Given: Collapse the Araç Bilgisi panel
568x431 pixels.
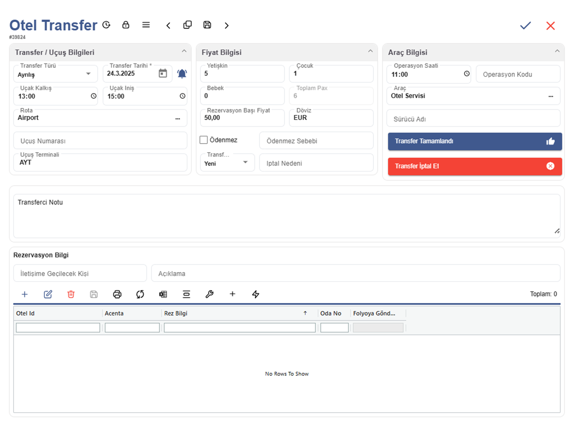Looking at the screenshot, I should tap(557, 51).
